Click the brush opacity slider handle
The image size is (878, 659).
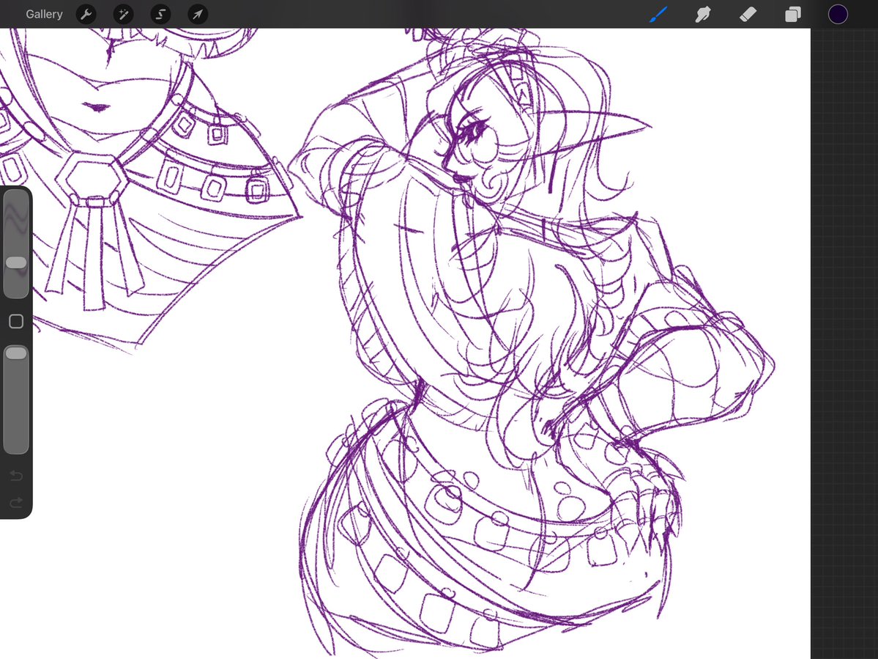tap(15, 353)
